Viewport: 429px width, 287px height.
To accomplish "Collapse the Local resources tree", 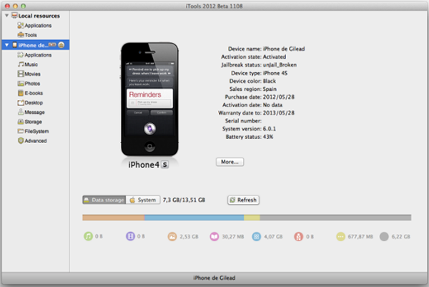I will 6,15.
